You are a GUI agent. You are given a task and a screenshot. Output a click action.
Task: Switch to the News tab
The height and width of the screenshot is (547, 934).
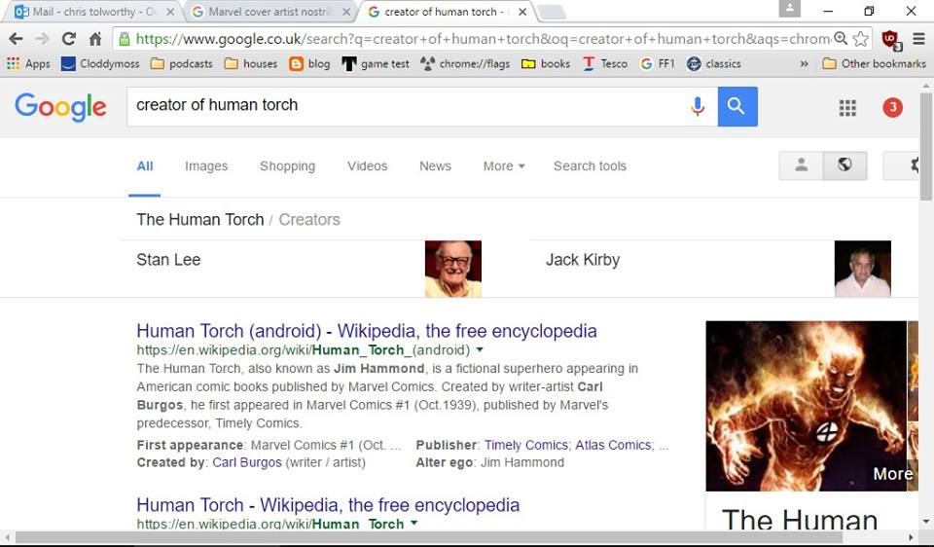(435, 166)
